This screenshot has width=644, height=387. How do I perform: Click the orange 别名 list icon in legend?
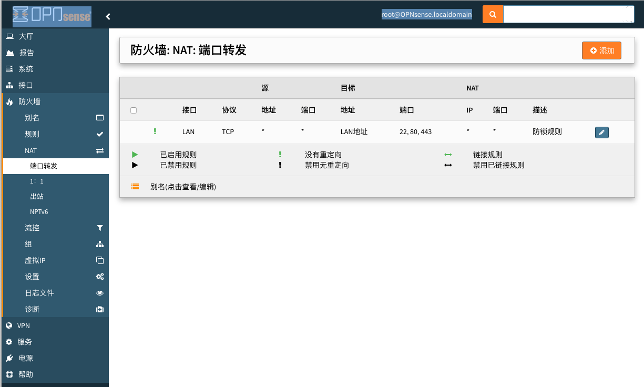pos(135,187)
